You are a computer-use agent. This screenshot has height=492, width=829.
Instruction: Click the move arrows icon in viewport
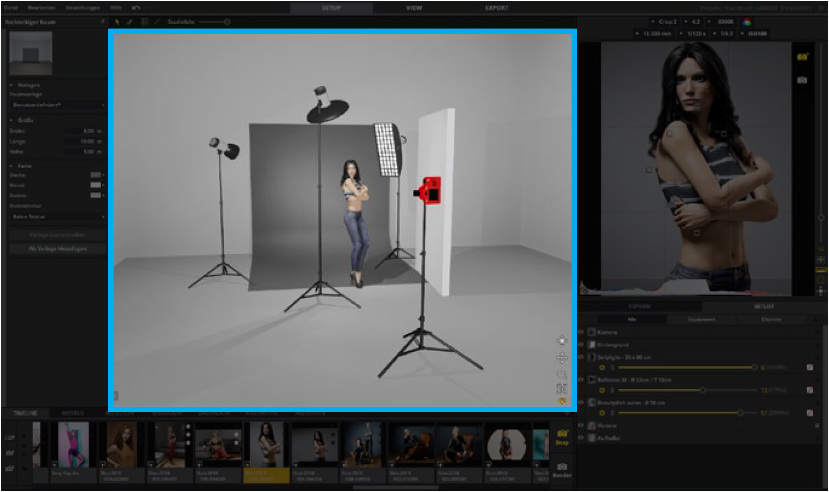click(x=562, y=358)
